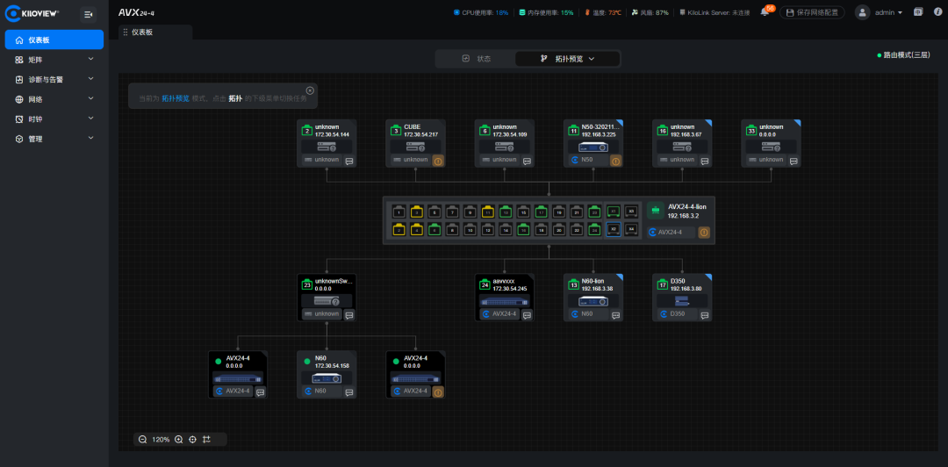Image resolution: width=948 pixels, height=467 pixels.
Task: Click the X4 fiber port on the switch
Action: 631,230
